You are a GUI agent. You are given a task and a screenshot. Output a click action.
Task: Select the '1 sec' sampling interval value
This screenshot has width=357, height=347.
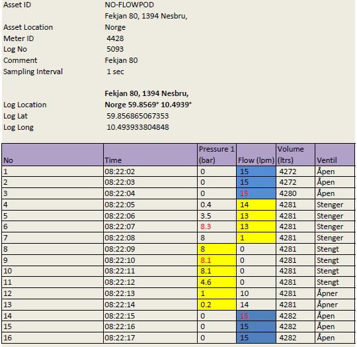point(116,72)
